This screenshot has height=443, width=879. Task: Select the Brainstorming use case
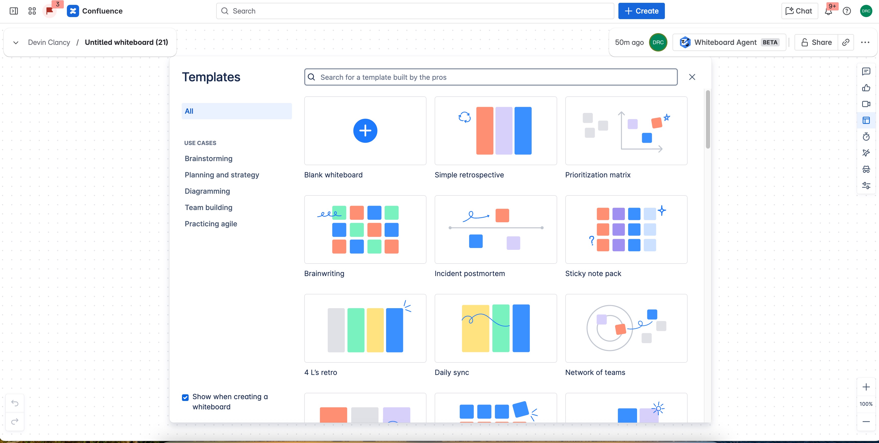point(209,159)
